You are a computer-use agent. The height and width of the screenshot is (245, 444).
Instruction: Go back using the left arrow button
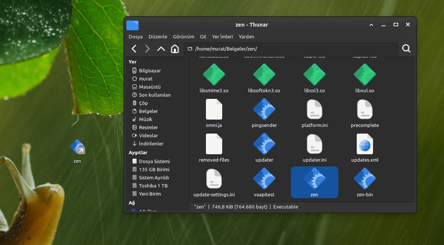134,49
